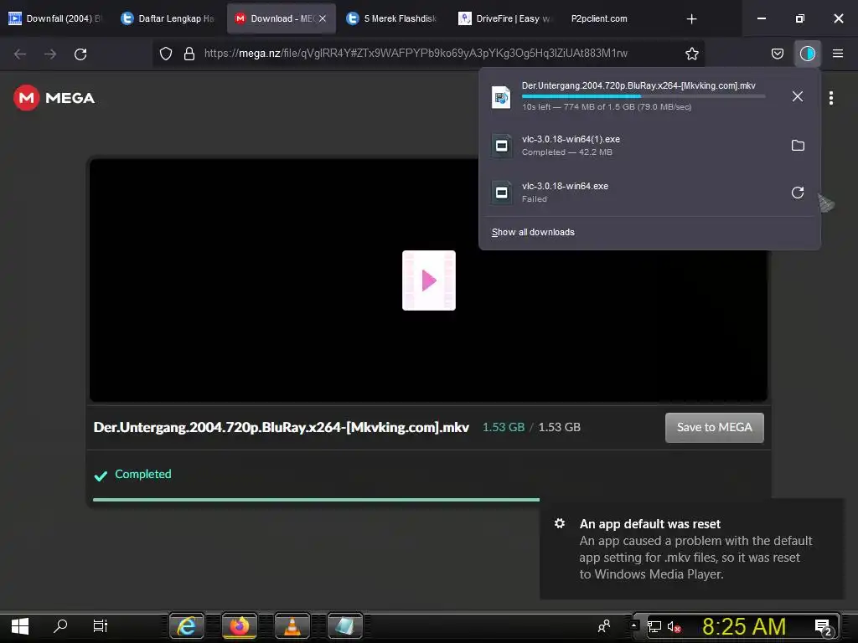Image resolution: width=858 pixels, height=643 pixels.
Task: Reload the current page
Action: 80,54
